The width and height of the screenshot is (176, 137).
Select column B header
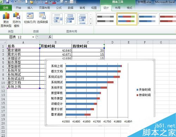click(56, 42)
